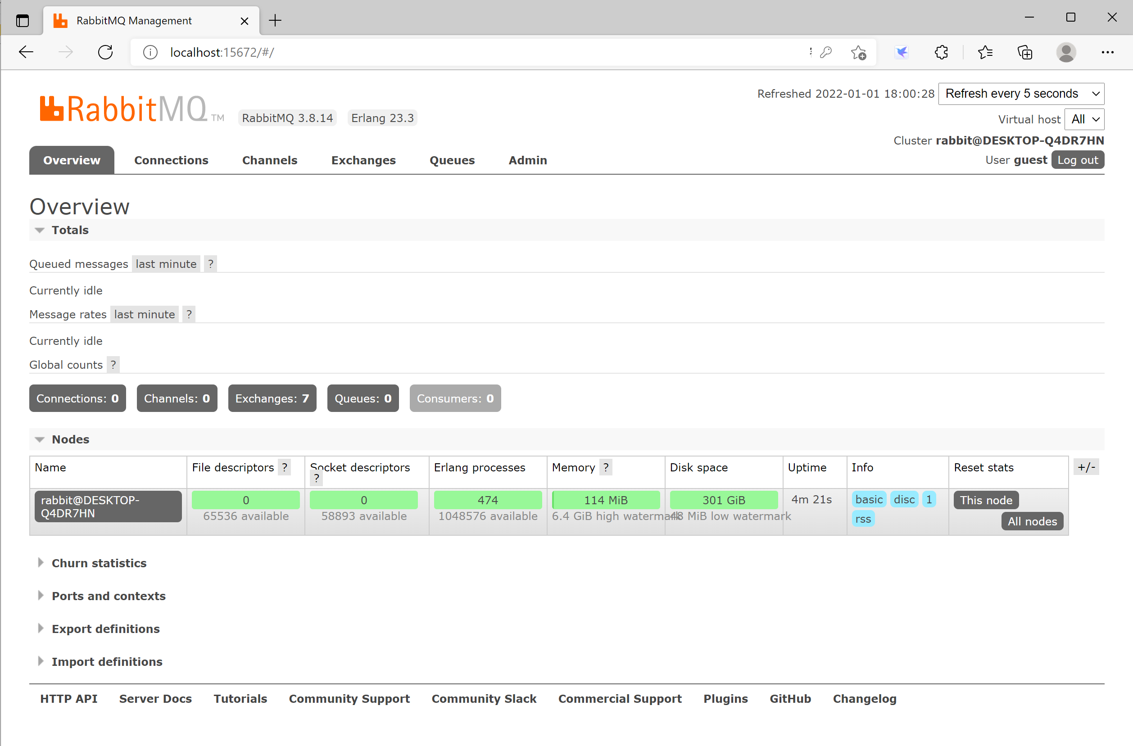Open the Server Docs footer link

tap(155, 698)
